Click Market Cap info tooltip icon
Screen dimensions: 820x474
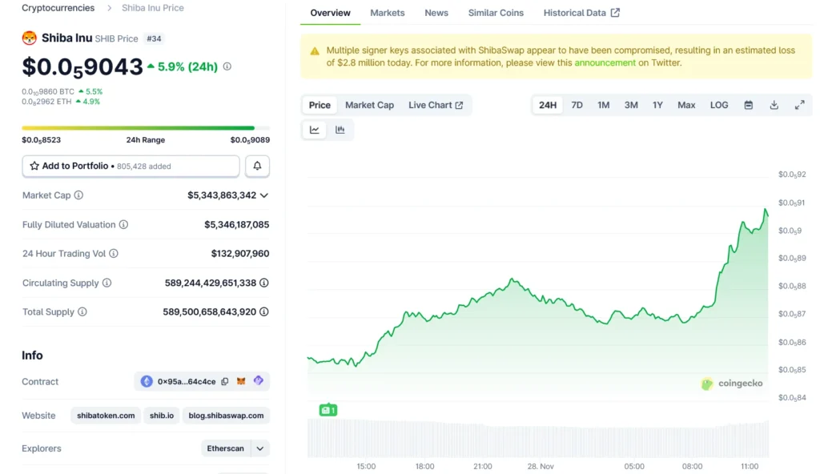[x=78, y=195]
